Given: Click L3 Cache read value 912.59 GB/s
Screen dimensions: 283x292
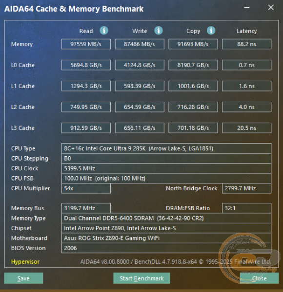Looking at the screenshot, I should pos(86,128).
